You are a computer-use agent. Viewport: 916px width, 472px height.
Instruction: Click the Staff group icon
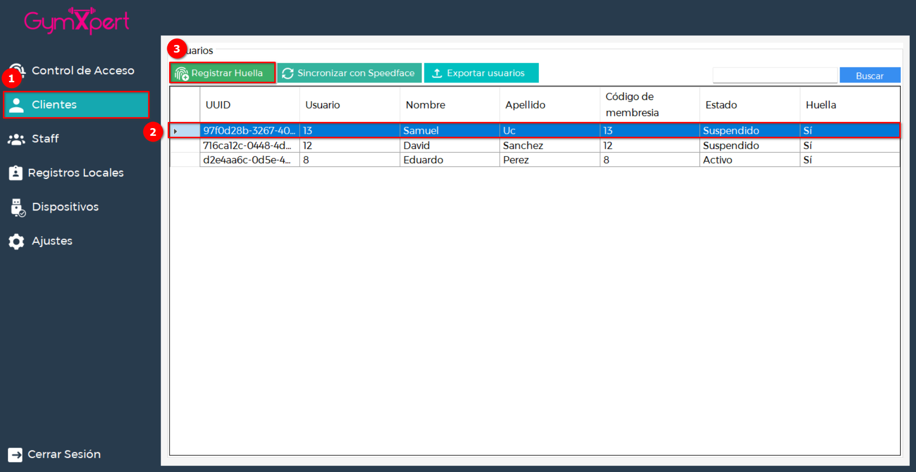16,139
